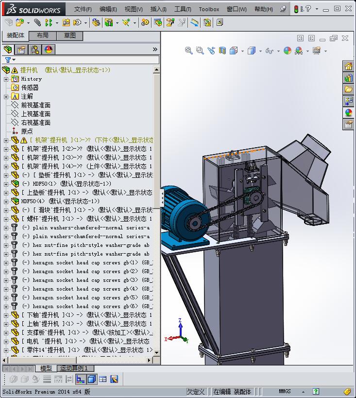
Task: Open the 编辑(E) menu
Action: tap(108, 9)
